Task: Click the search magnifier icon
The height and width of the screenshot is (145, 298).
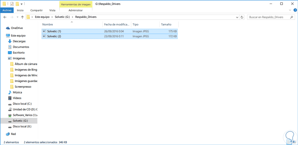Action: click(x=291, y=17)
